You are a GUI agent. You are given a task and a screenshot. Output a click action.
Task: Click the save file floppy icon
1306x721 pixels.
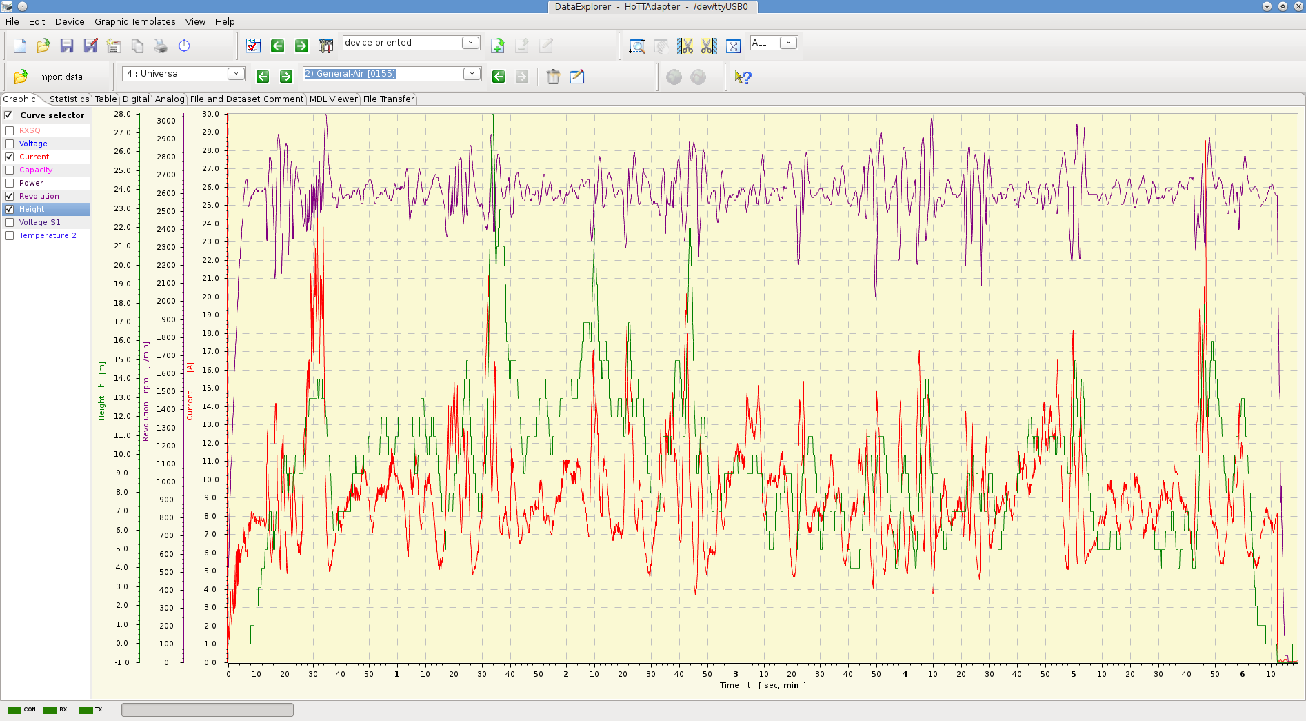coord(67,46)
